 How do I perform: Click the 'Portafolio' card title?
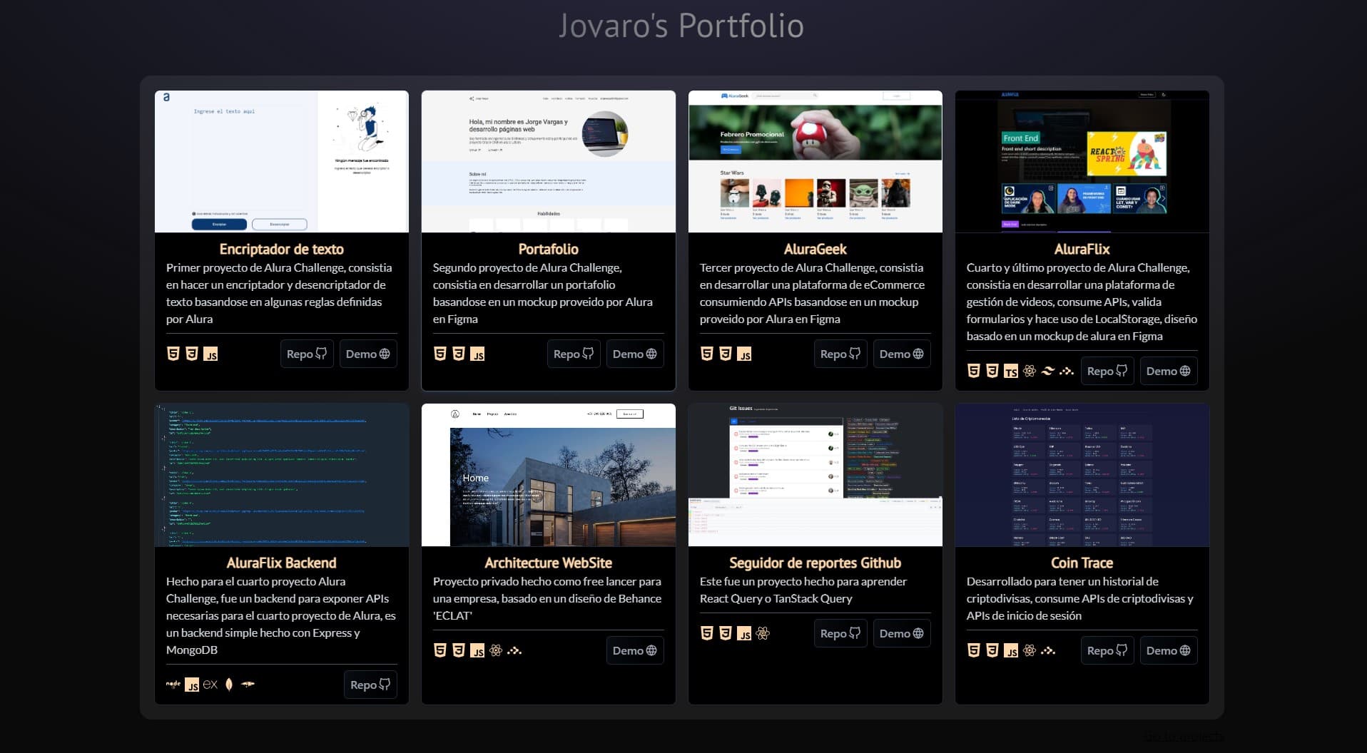[x=549, y=249]
